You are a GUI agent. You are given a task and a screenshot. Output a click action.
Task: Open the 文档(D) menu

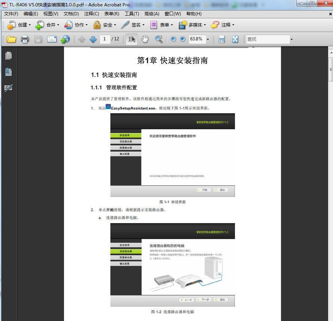point(71,14)
